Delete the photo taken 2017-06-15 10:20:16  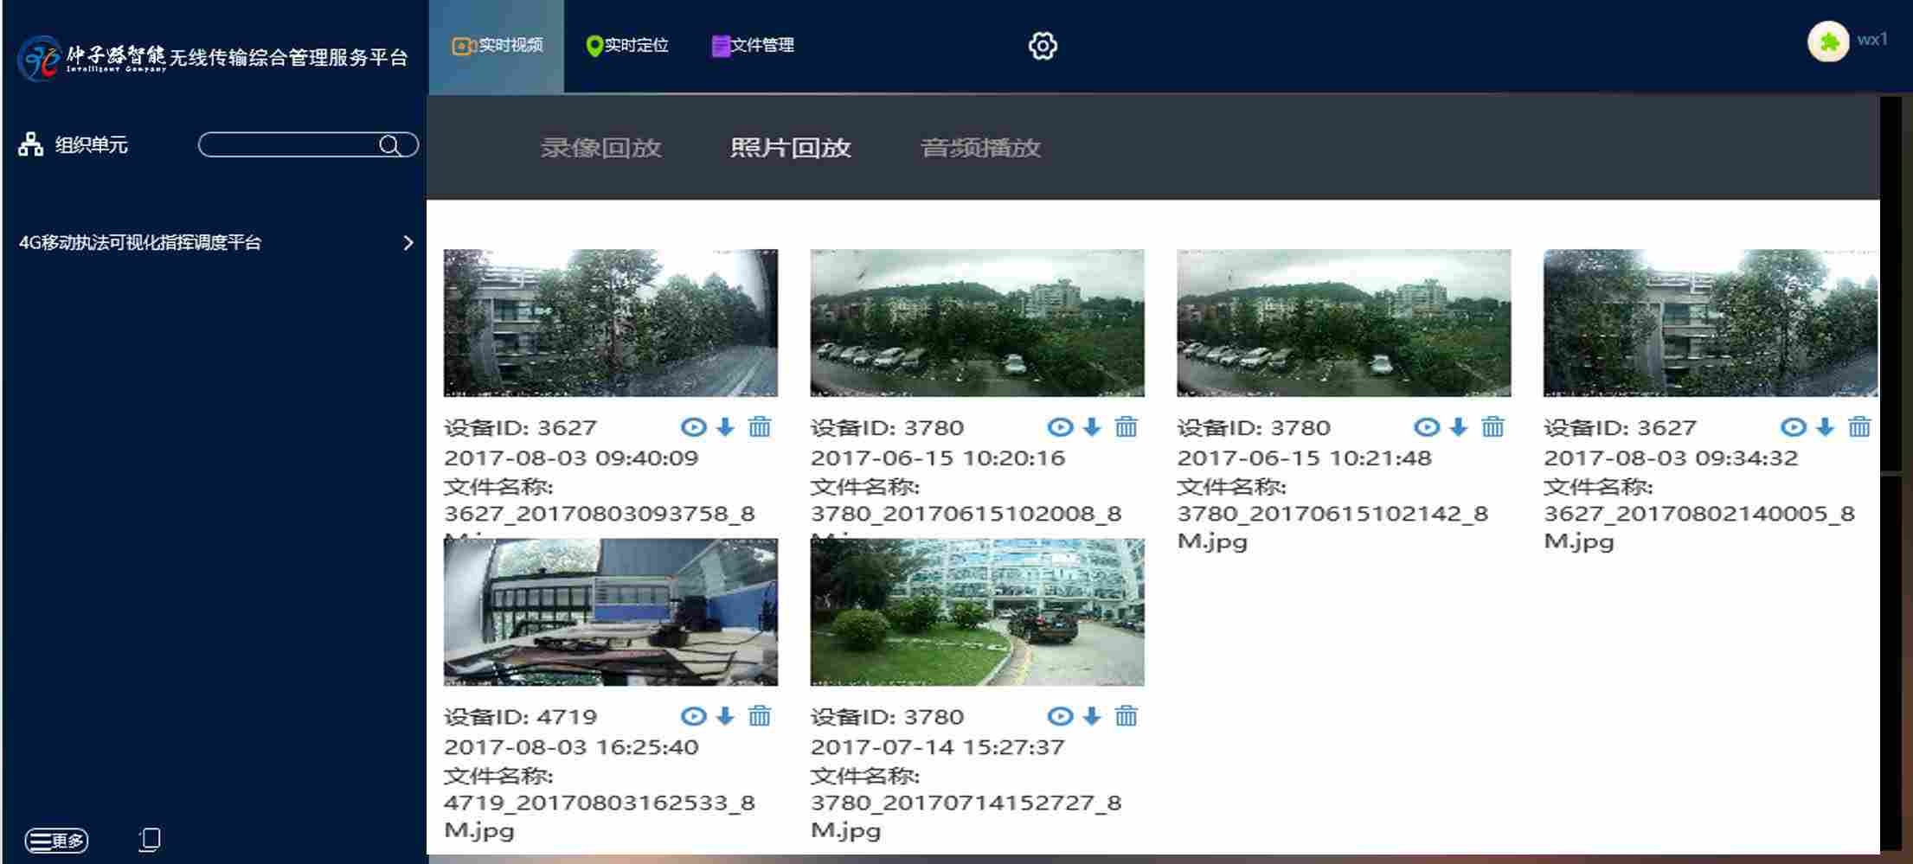coord(1126,426)
